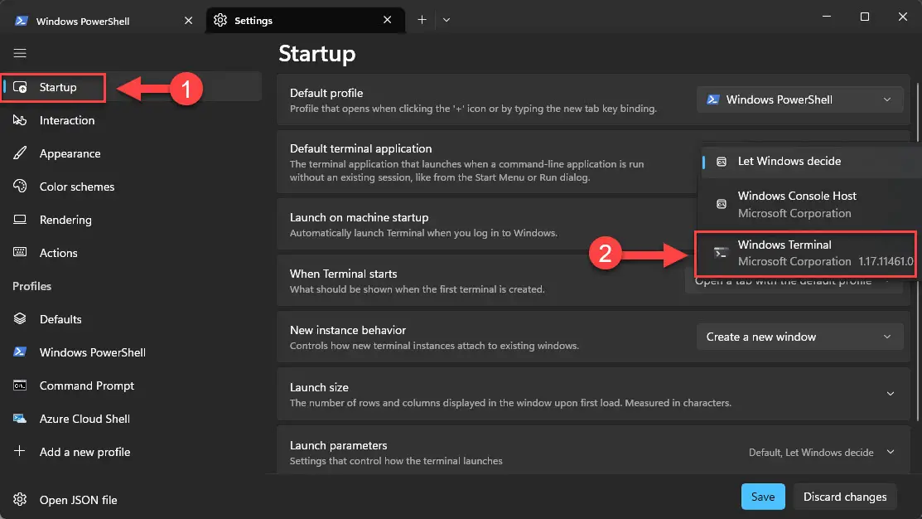Switch to the Windows PowerShell tab
This screenshot has height=519, width=922.
pos(103,21)
